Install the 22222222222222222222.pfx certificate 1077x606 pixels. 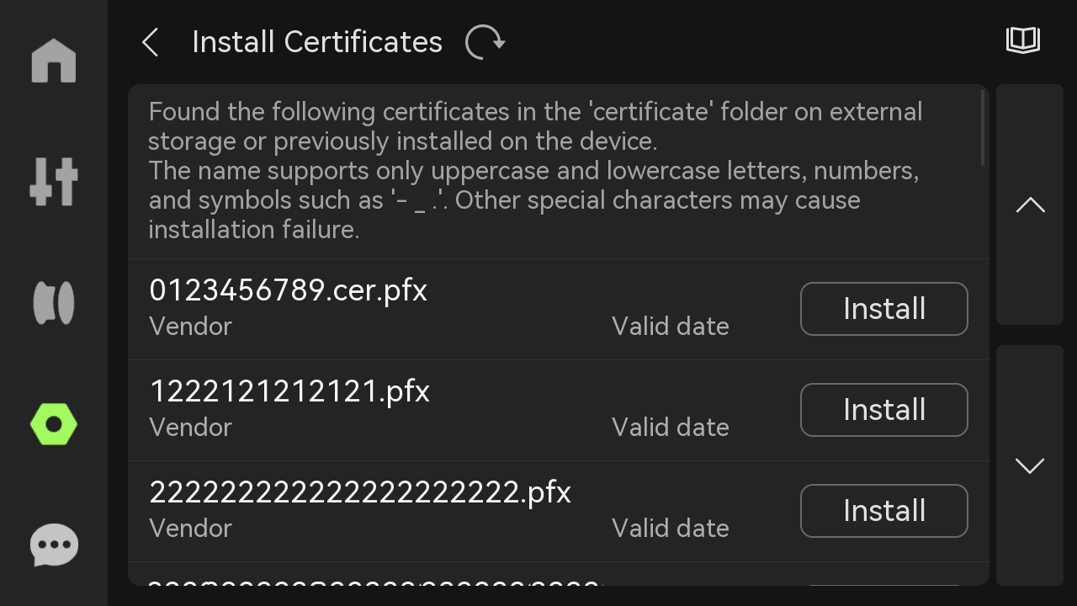[884, 511]
